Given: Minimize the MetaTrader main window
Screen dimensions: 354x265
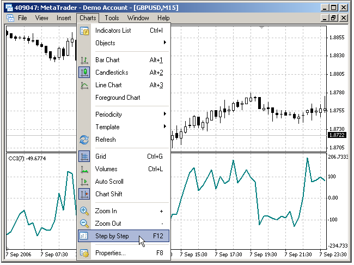Looking at the screenshot, I should (325, 8).
